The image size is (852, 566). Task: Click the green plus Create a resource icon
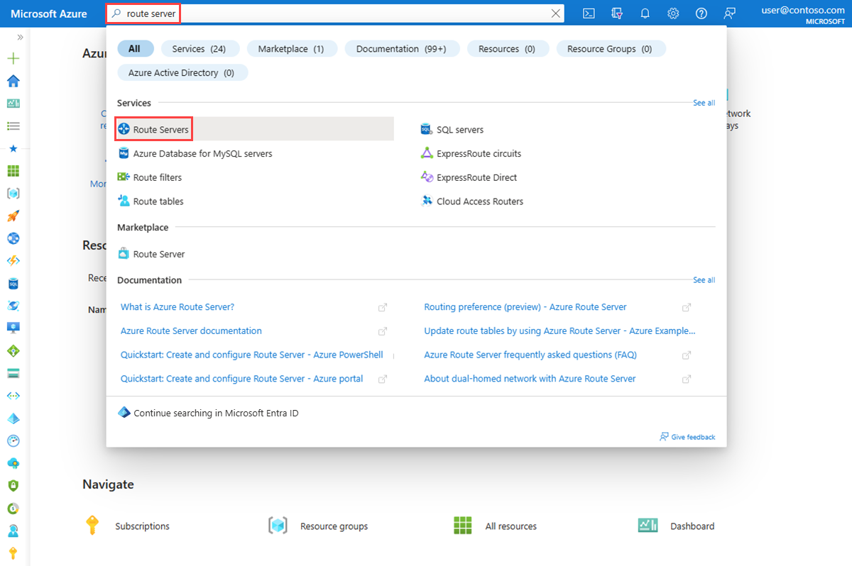(x=13, y=59)
